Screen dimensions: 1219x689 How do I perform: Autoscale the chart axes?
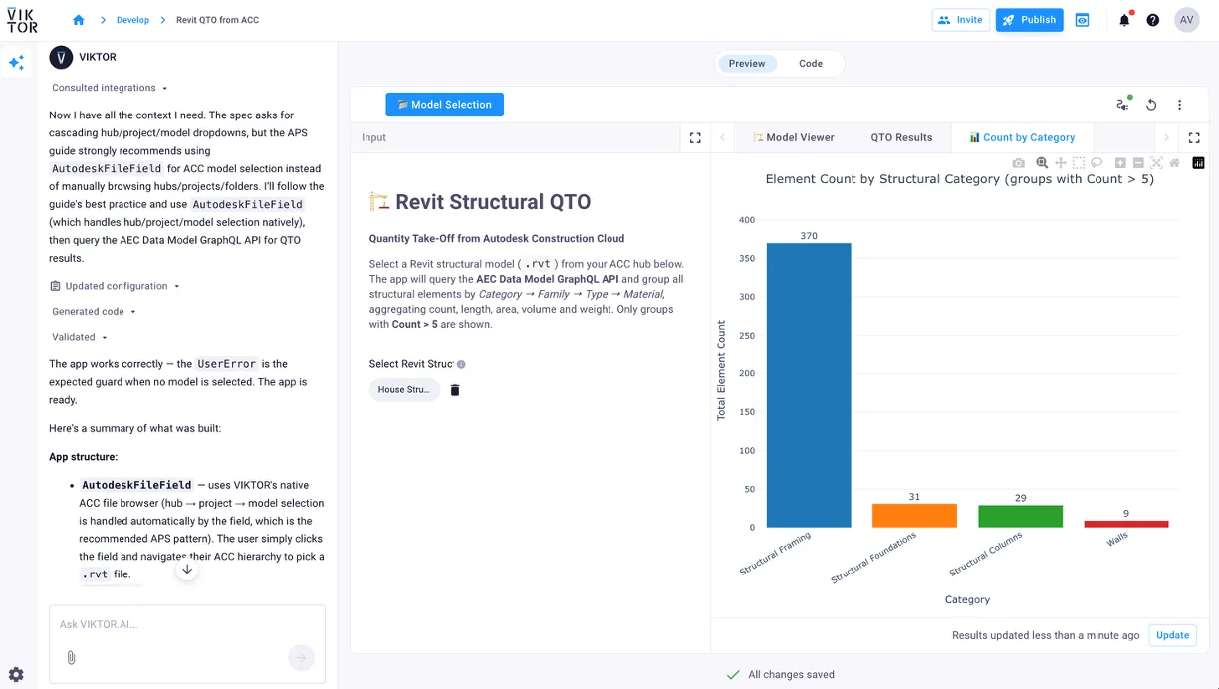1156,163
